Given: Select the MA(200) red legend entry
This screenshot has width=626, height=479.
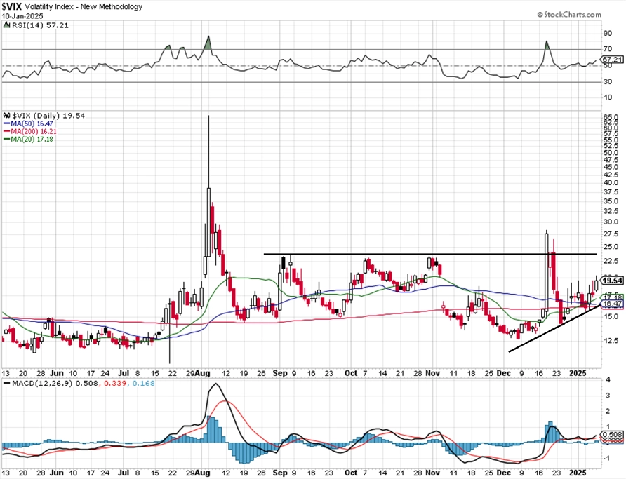Looking at the screenshot, I should pos(30,131).
